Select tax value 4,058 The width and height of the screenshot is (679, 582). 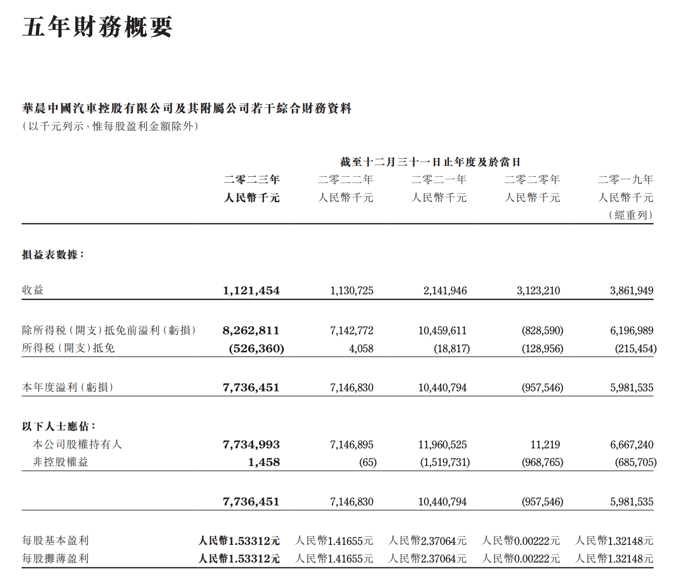pyautogui.click(x=361, y=349)
